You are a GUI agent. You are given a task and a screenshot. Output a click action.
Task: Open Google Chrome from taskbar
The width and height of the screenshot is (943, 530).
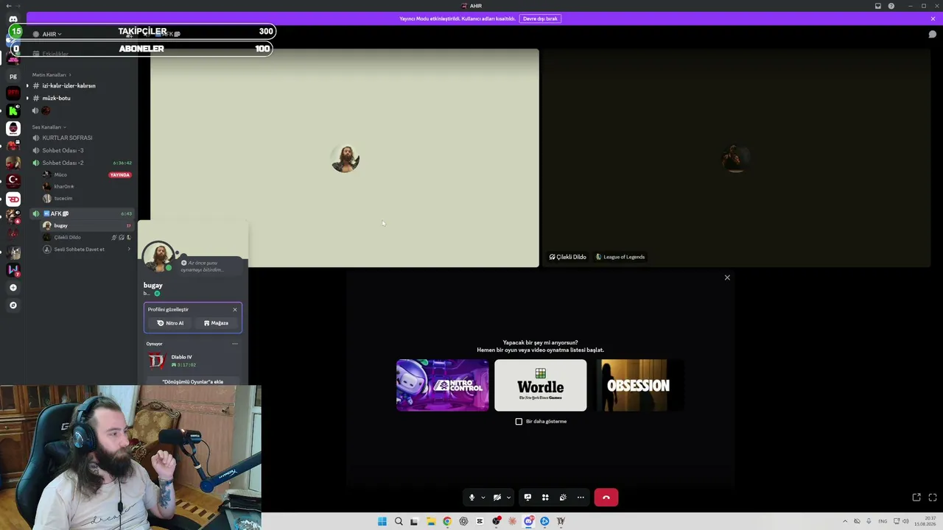pos(447,521)
